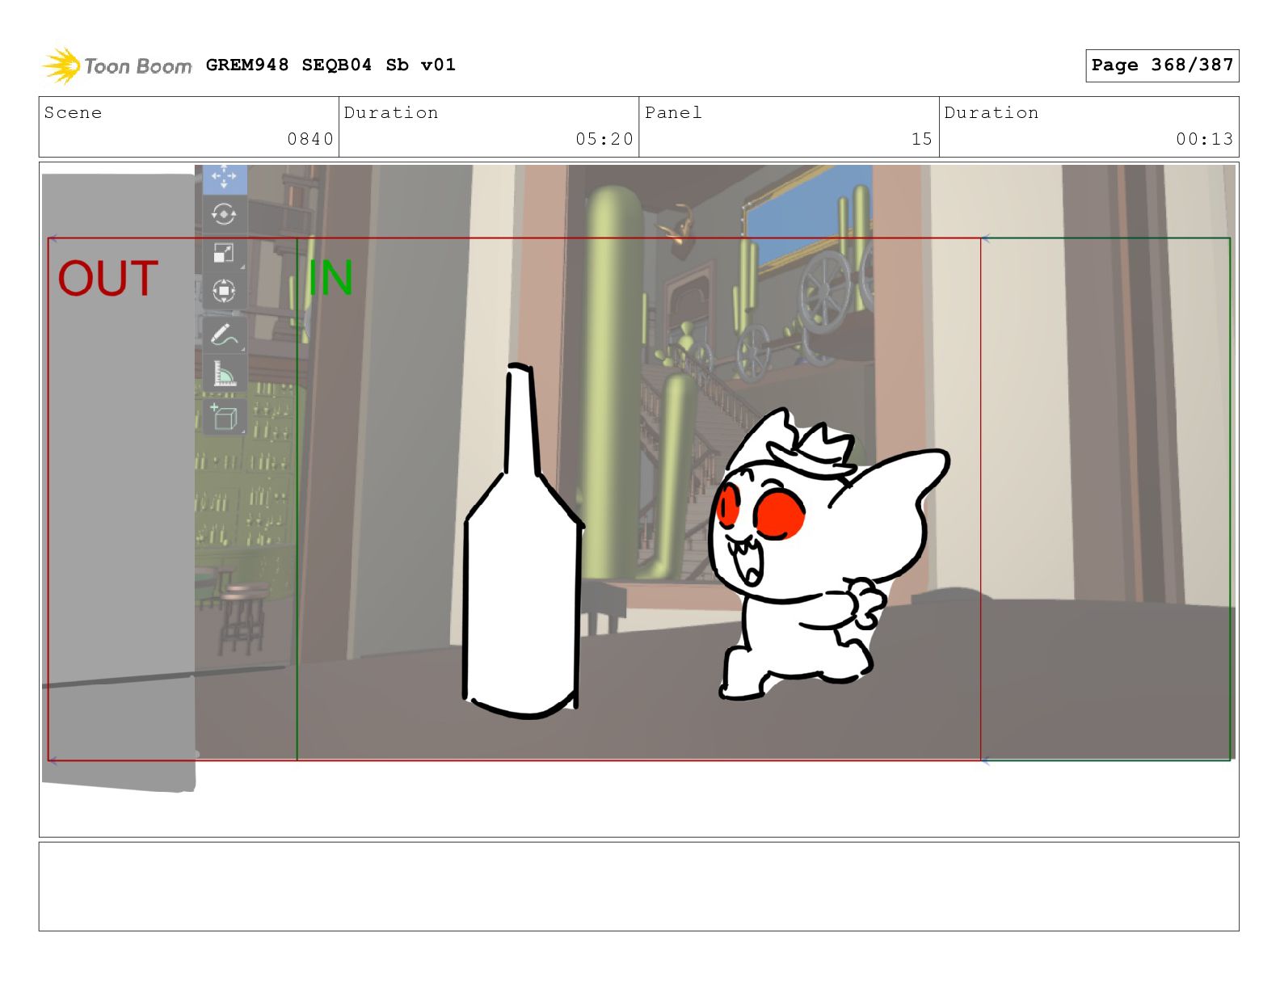The height and width of the screenshot is (989, 1280).
Task: Click the 'Scene' header label
Action: coord(74,112)
